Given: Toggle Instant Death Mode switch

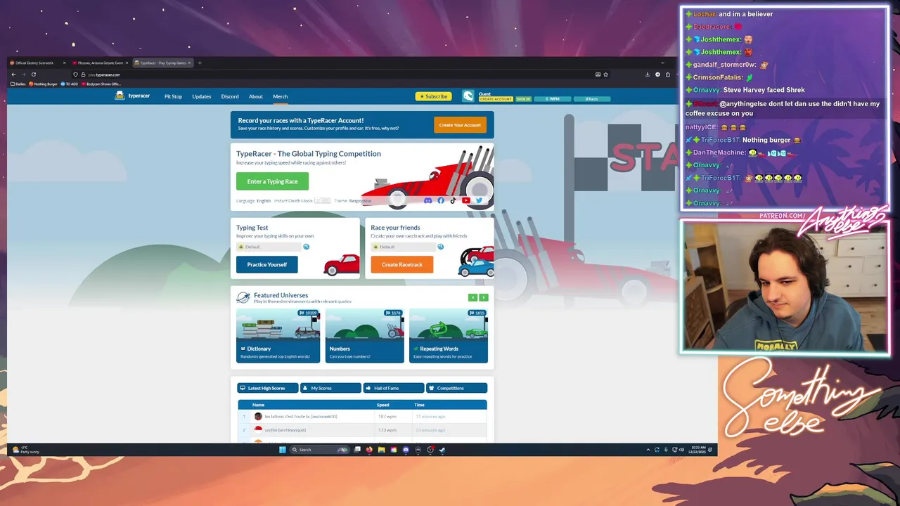Looking at the screenshot, I should coord(322,201).
